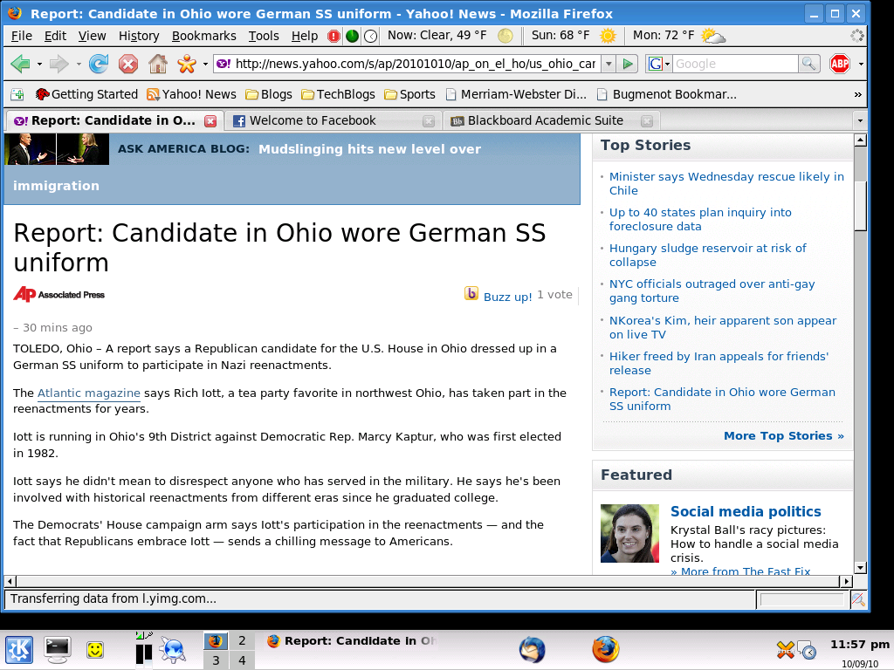Open the Buzz up! link
This screenshot has width=894, height=670.
click(x=507, y=297)
